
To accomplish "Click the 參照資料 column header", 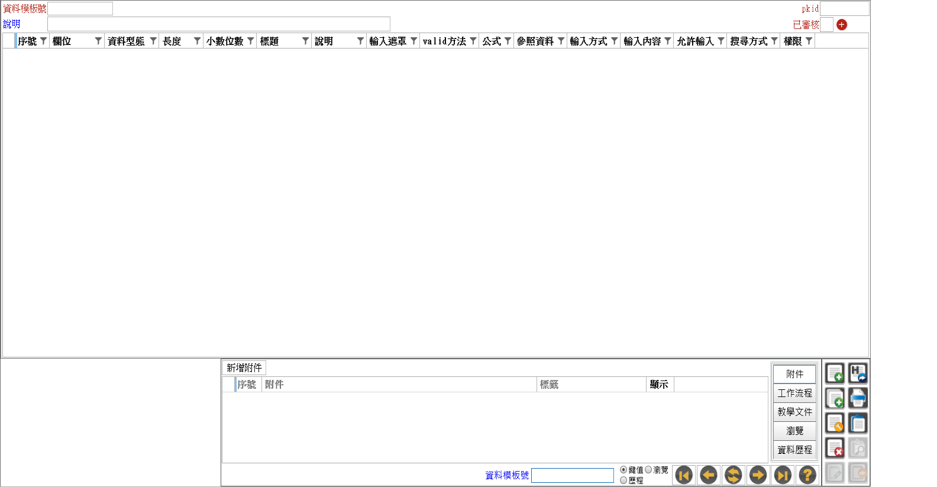I will click(535, 41).
